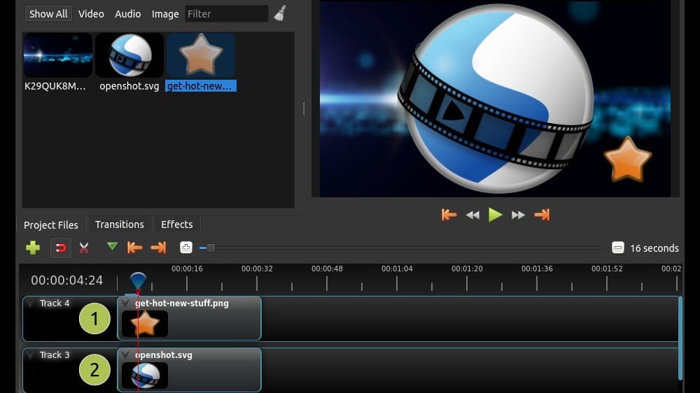Click the panel splitter handle dots
The image size is (700, 393).
pos(304,109)
